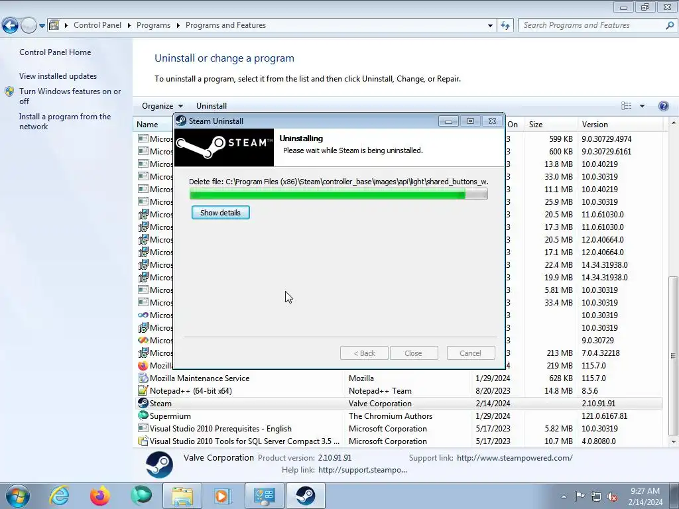679x509 pixels.
Task: Open Control Panel help icon
Action: (663, 106)
